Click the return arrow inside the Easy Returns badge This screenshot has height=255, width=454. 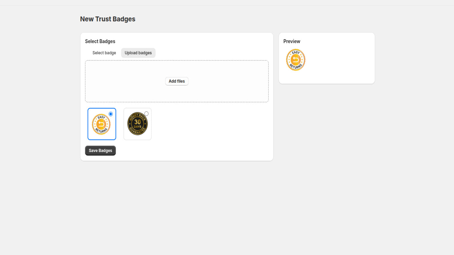[x=102, y=124]
